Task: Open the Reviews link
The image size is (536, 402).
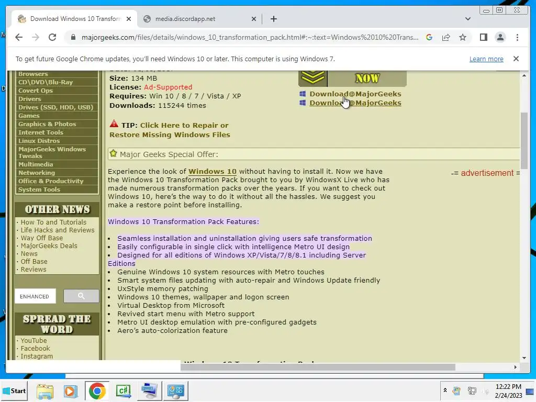Action: coord(33,270)
